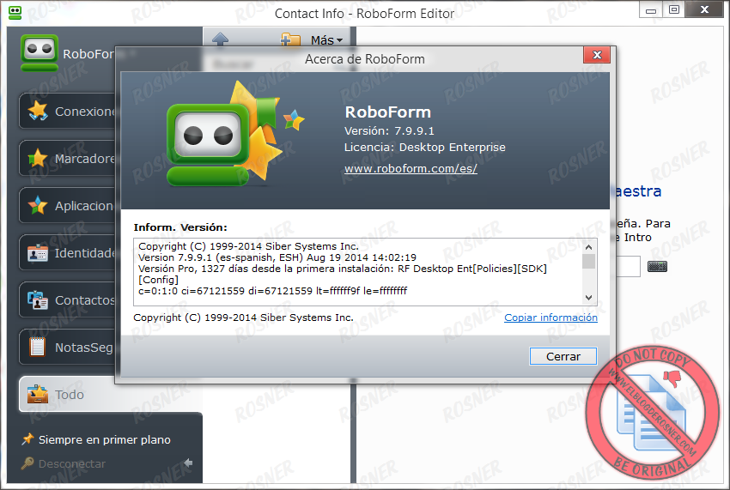
Task: Open the Contactos category
Action: 67,300
